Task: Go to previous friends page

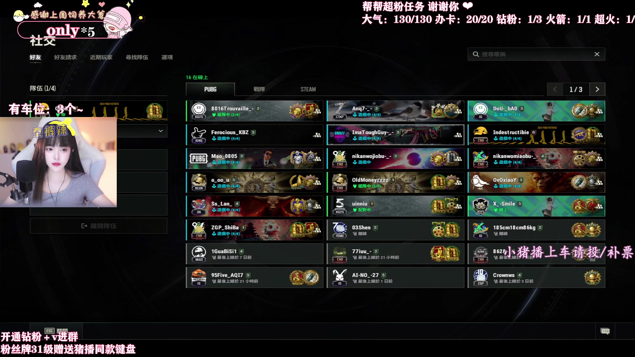Action: click(555, 89)
